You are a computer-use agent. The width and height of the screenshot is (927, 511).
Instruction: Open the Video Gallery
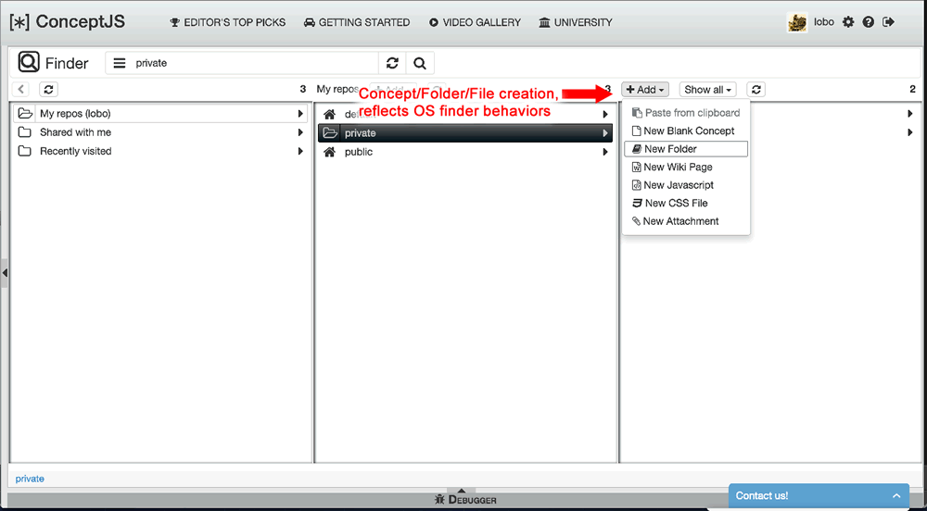[476, 22]
